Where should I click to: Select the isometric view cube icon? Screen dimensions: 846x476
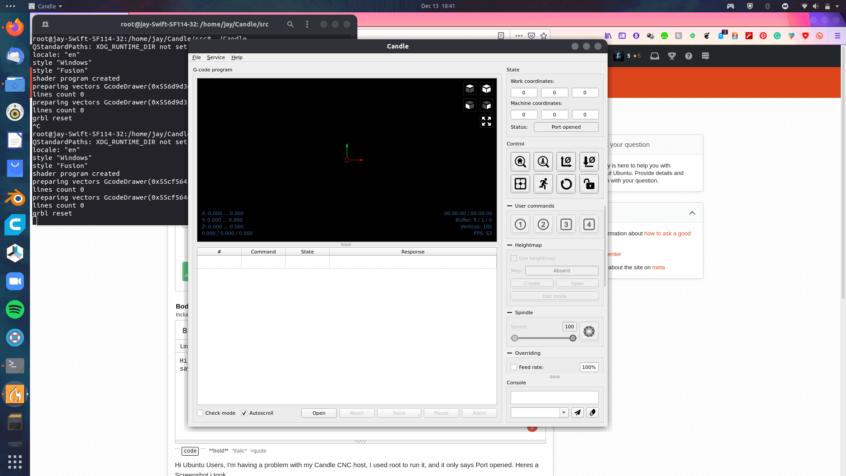[486, 88]
